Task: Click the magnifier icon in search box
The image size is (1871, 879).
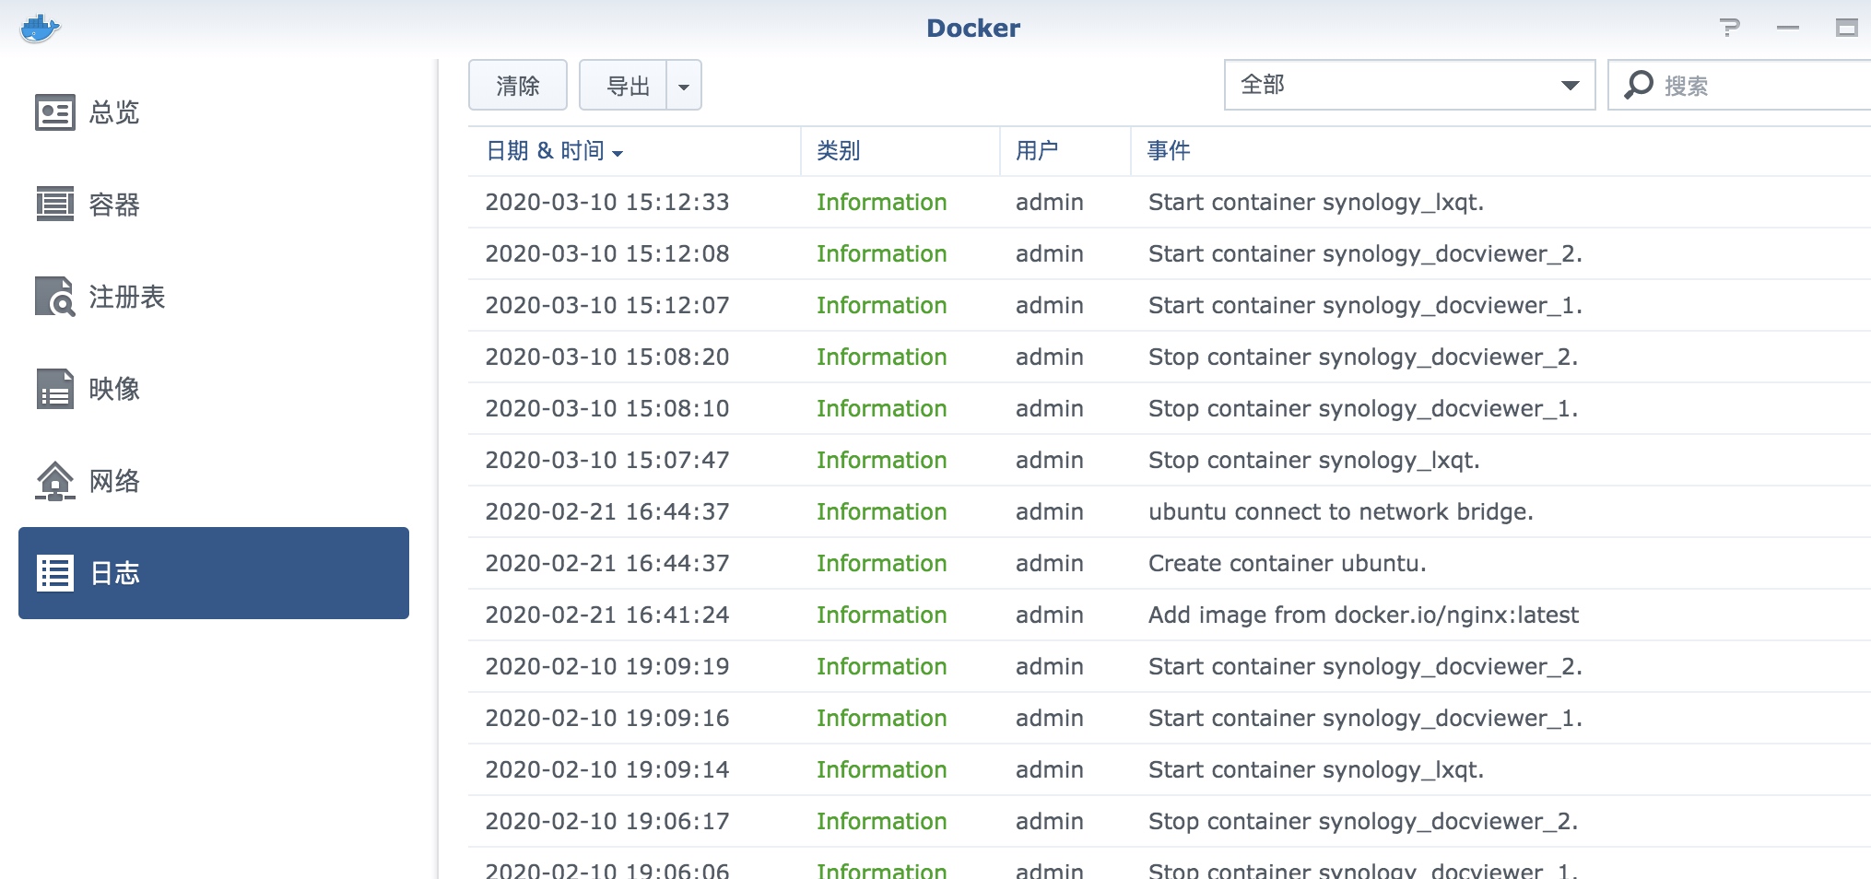Action: 1638,85
